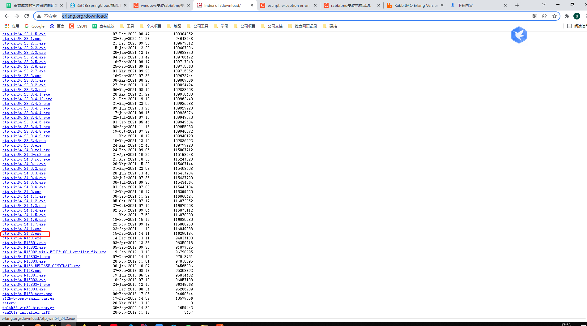Open the 地图 bookmark folder

pyautogui.click(x=174, y=26)
